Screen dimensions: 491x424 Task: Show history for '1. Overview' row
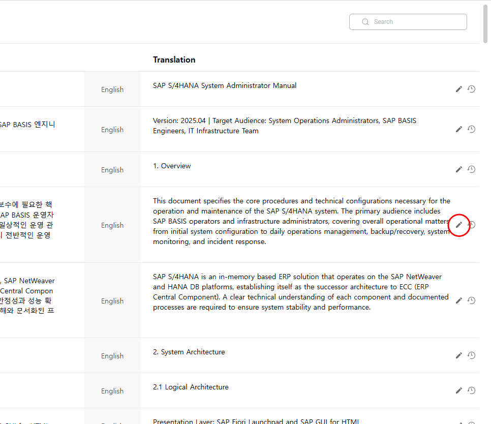click(x=471, y=169)
